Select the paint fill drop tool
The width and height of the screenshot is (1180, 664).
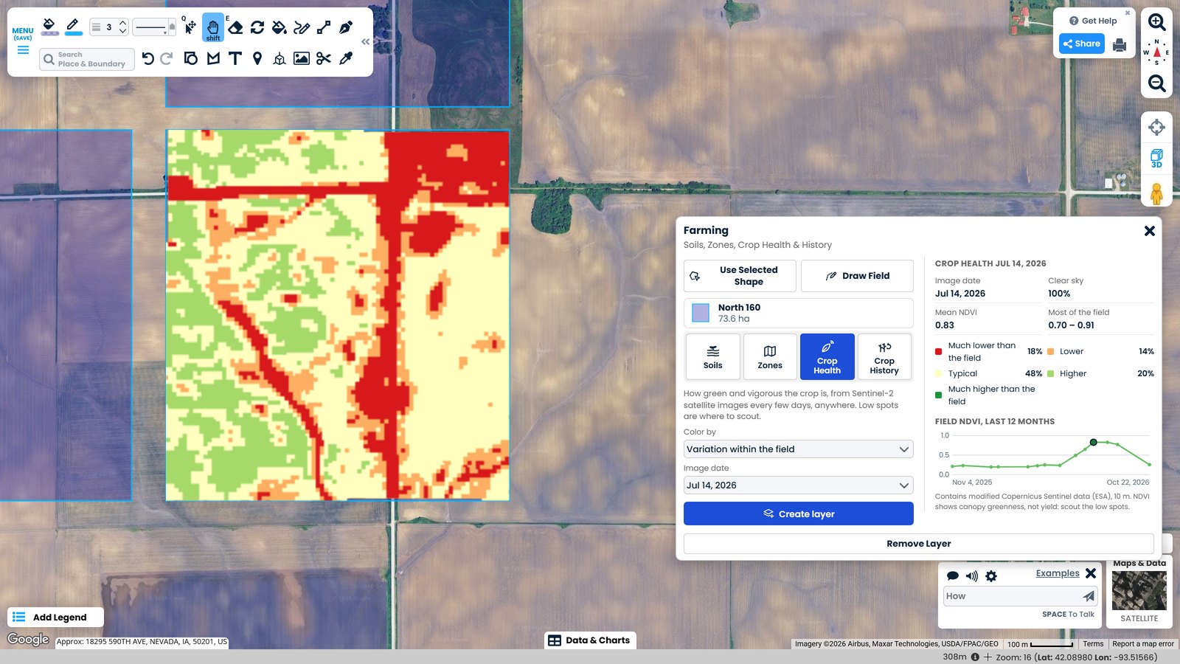280,27
